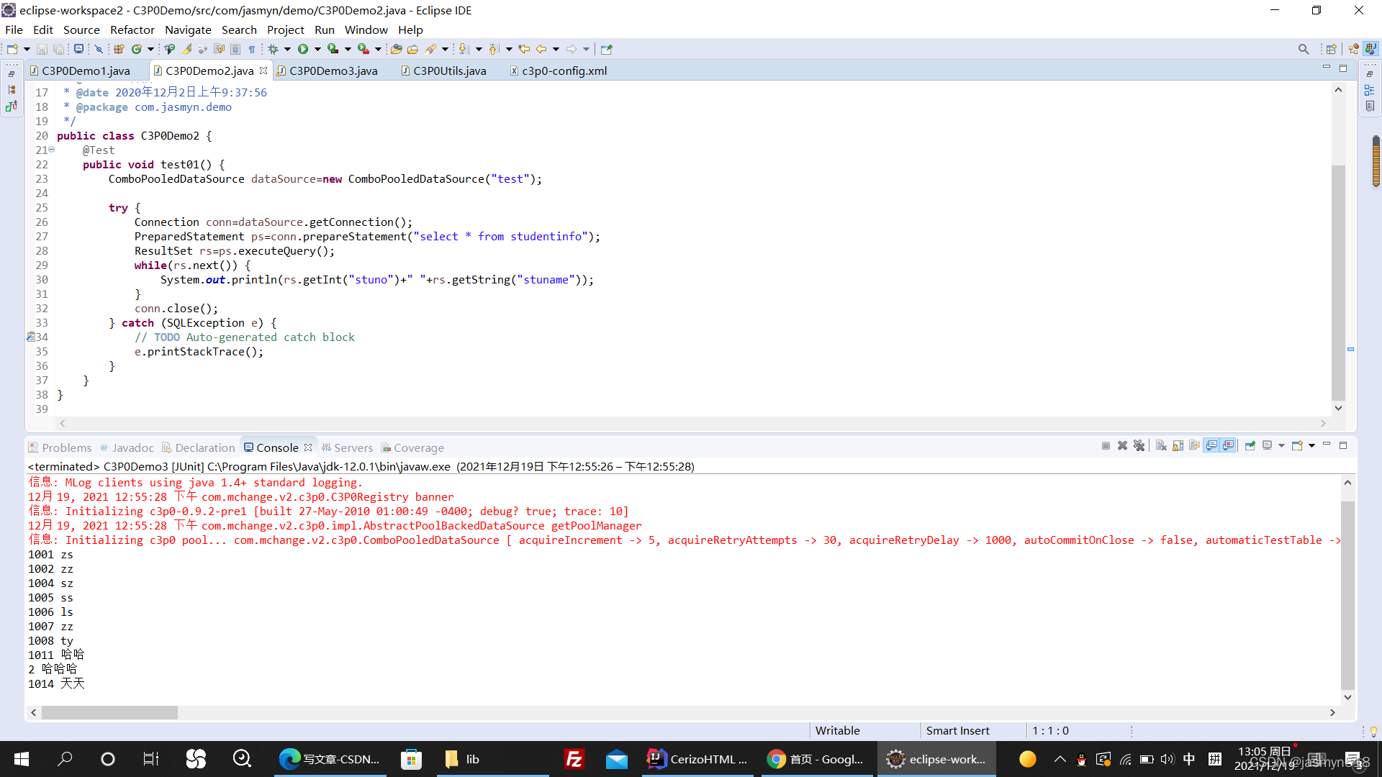Open the Servers view tab
The height and width of the screenshot is (777, 1382).
coord(347,447)
